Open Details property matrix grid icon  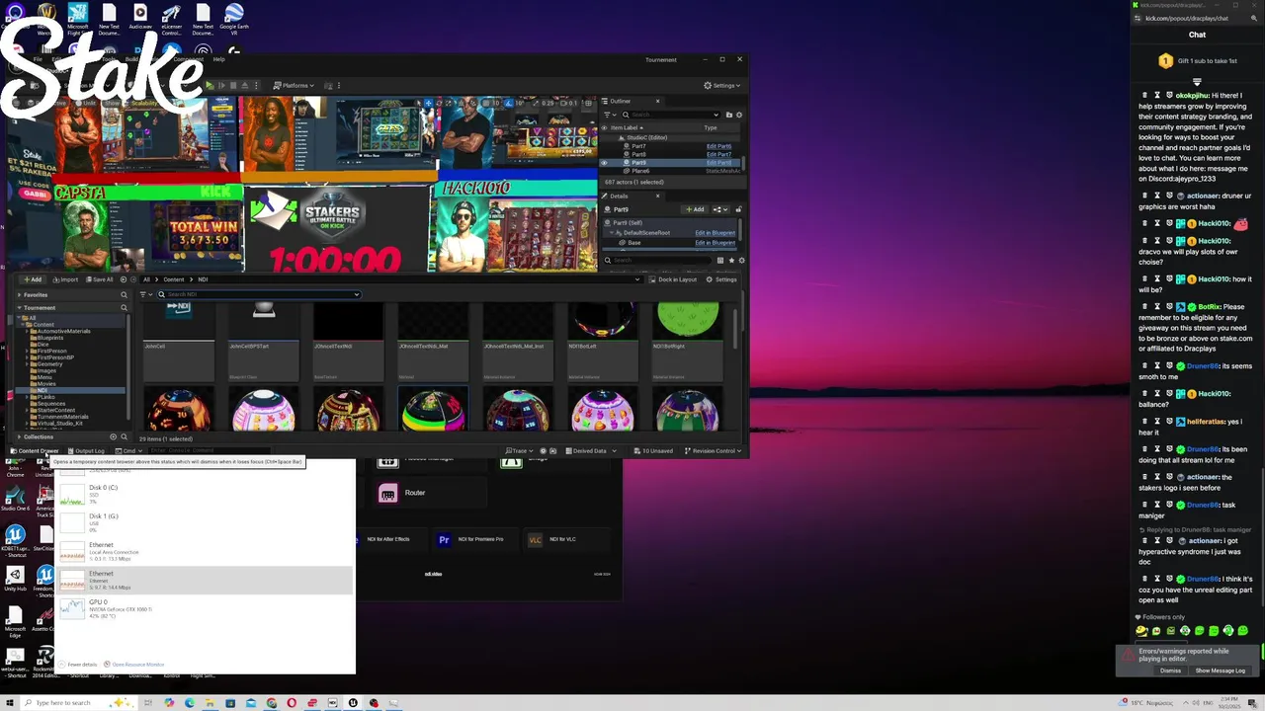coord(720,261)
